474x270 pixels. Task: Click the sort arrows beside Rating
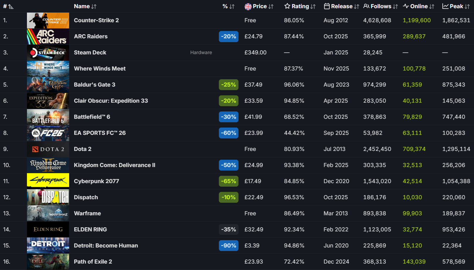(313, 6)
